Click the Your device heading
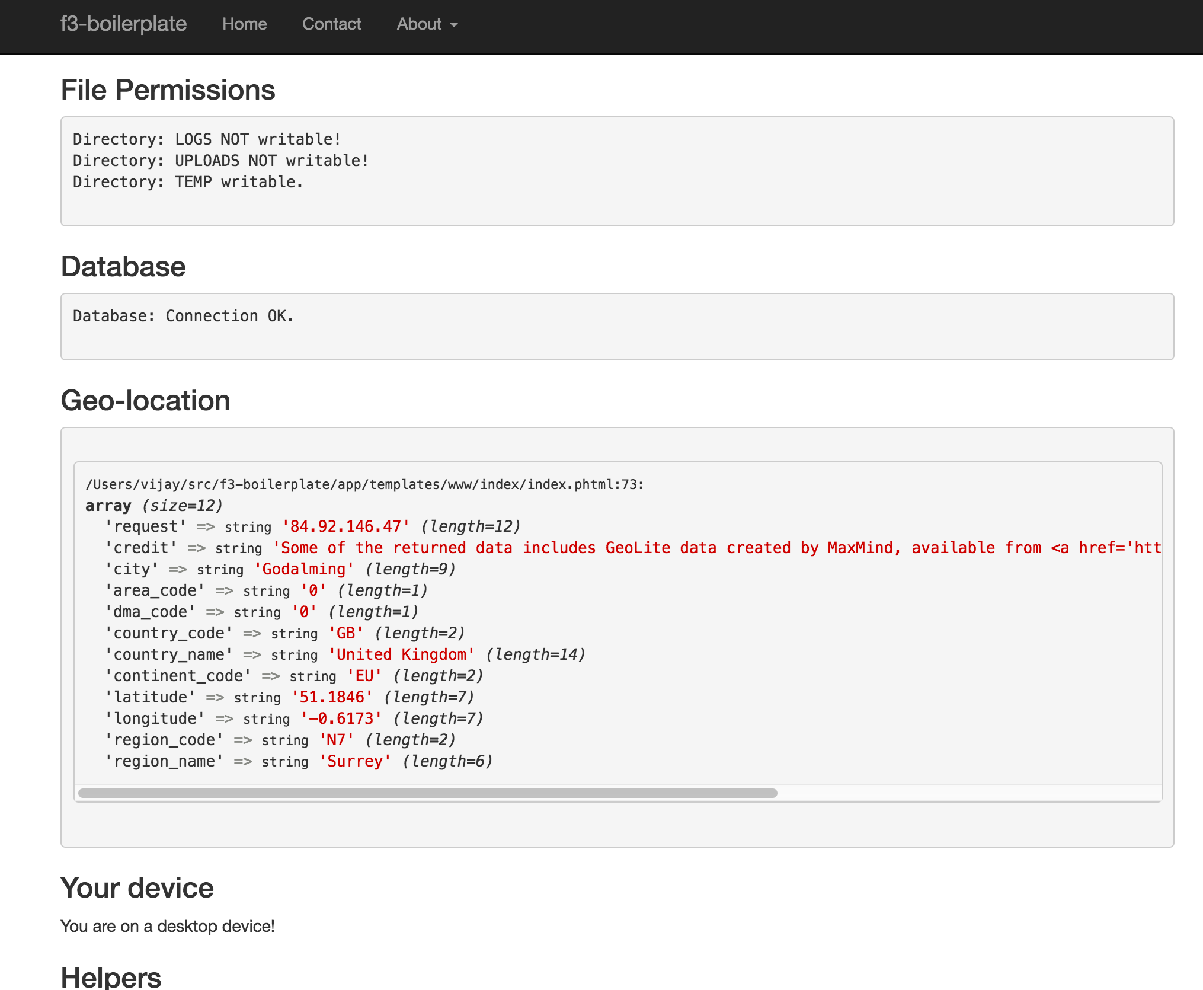The height and width of the screenshot is (990, 1203). (x=137, y=888)
